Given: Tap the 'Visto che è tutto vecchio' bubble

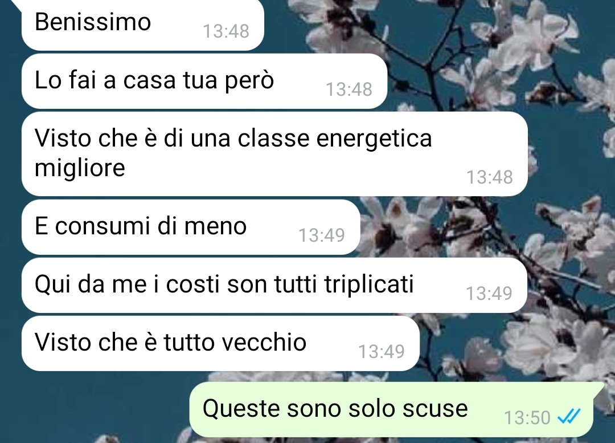Looking at the screenshot, I should click(220, 343).
